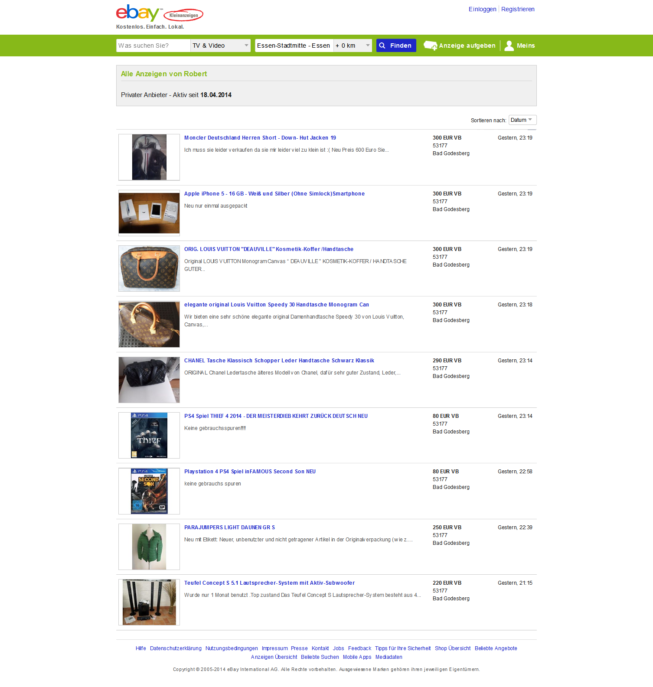Click the Jobs footer link
Screen dimensions: 653x687
[339, 648]
